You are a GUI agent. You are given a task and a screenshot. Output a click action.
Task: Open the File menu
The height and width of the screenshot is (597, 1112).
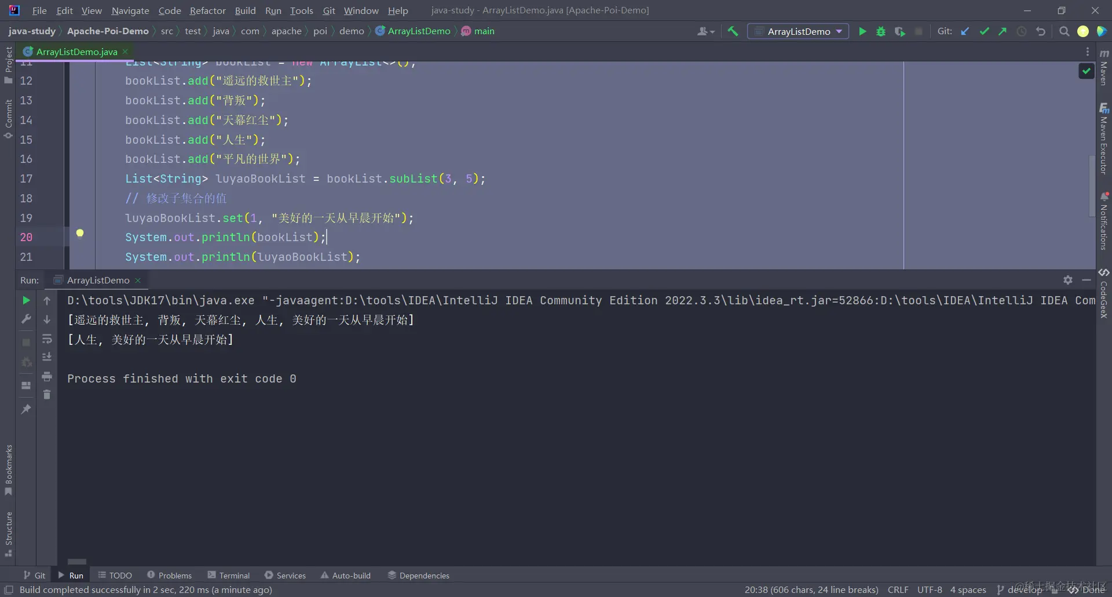39,10
